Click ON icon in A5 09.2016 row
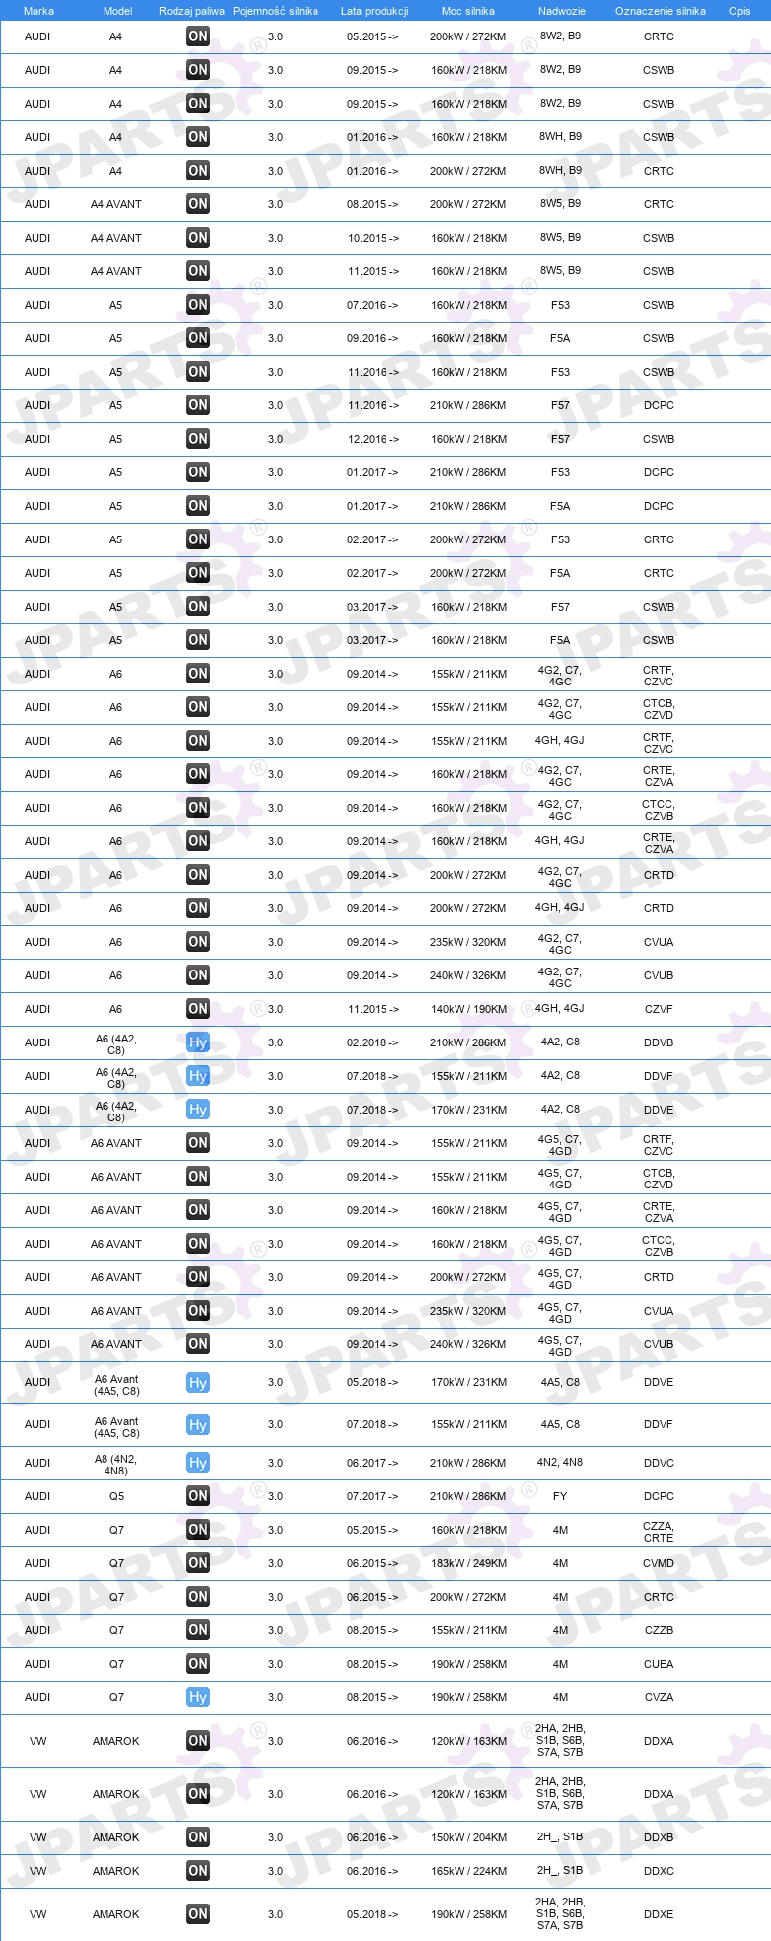Viewport: 771px width, 1941px height. [x=198, y=338]
